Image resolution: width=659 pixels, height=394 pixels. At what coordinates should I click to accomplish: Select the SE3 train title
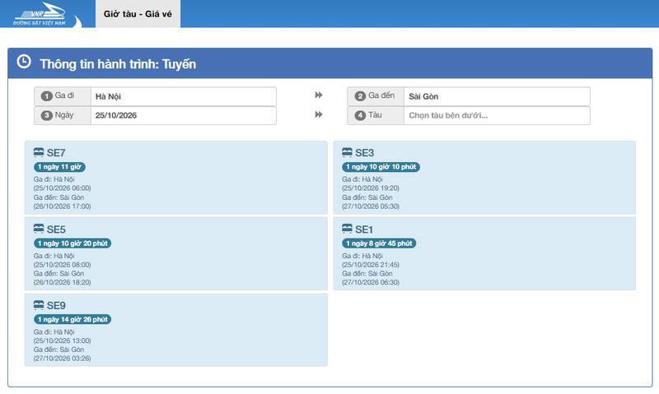[x=364, y=153]
